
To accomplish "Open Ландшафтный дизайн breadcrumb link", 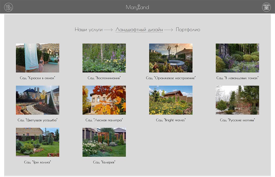I will [x=139, y=30].
